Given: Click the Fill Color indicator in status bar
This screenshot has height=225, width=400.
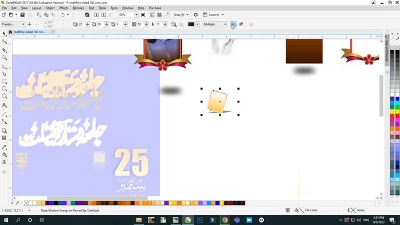Looking at the screenshot, I should [306, 210].
